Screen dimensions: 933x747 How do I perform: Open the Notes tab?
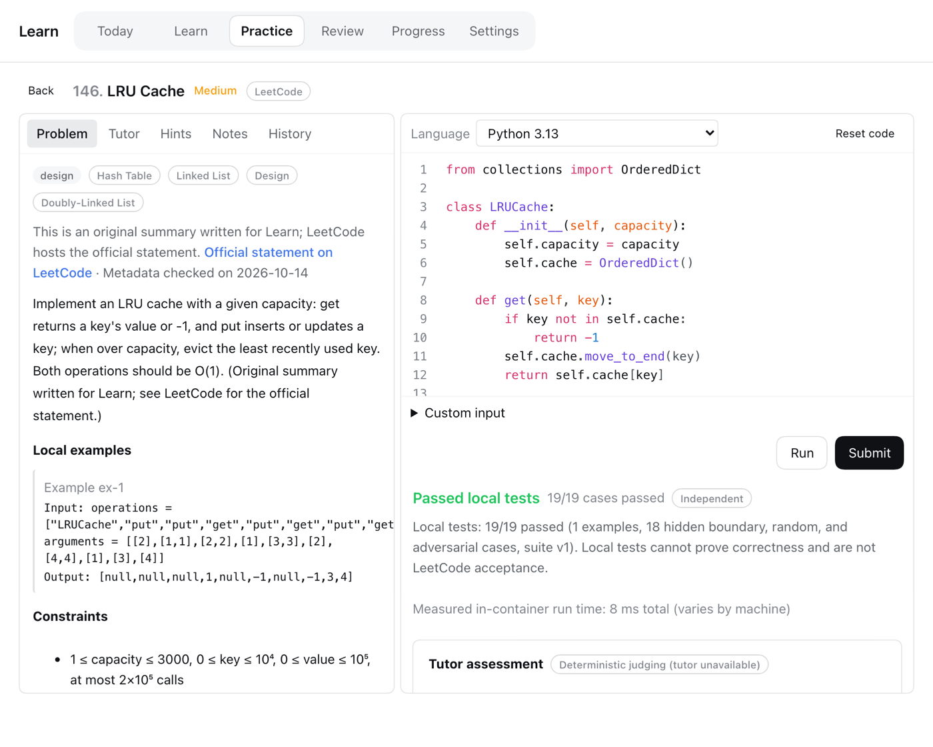(x=230, y=134)
